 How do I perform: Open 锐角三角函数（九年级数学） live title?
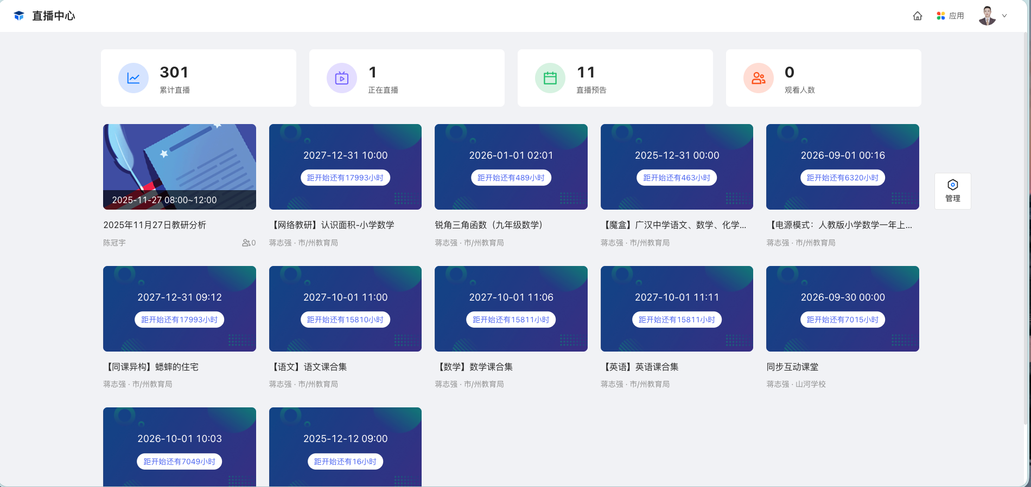click(488, 225)
